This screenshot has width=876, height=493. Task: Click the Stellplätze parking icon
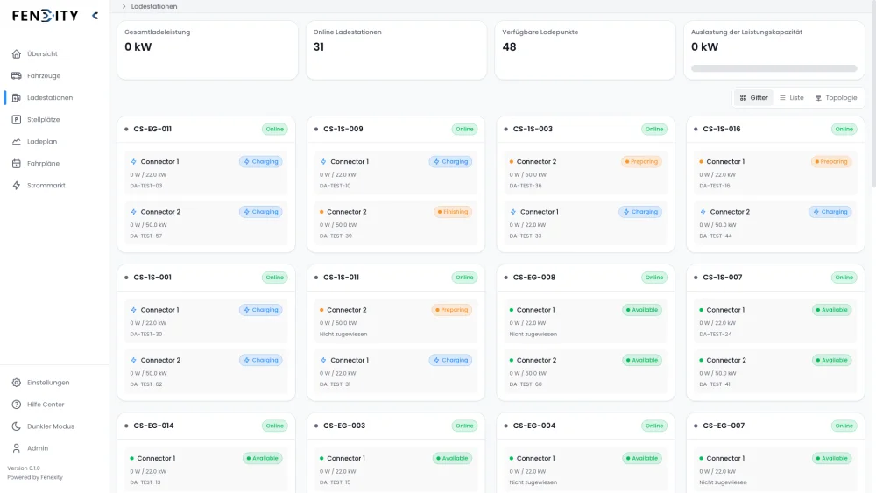(x=17, y=120)
